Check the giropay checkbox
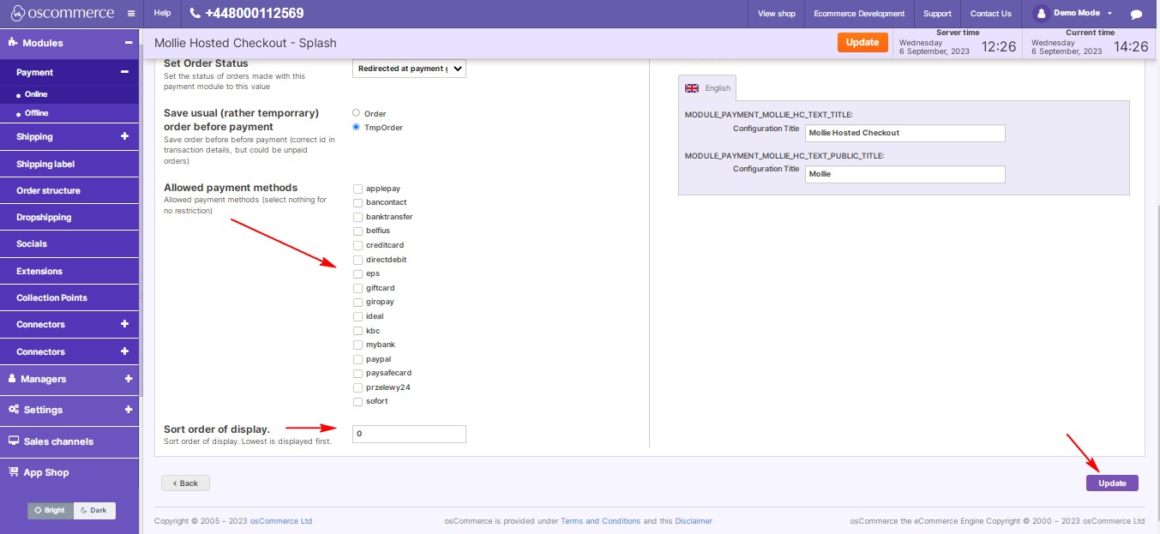The image size is (1160, 534). (358, 303)
